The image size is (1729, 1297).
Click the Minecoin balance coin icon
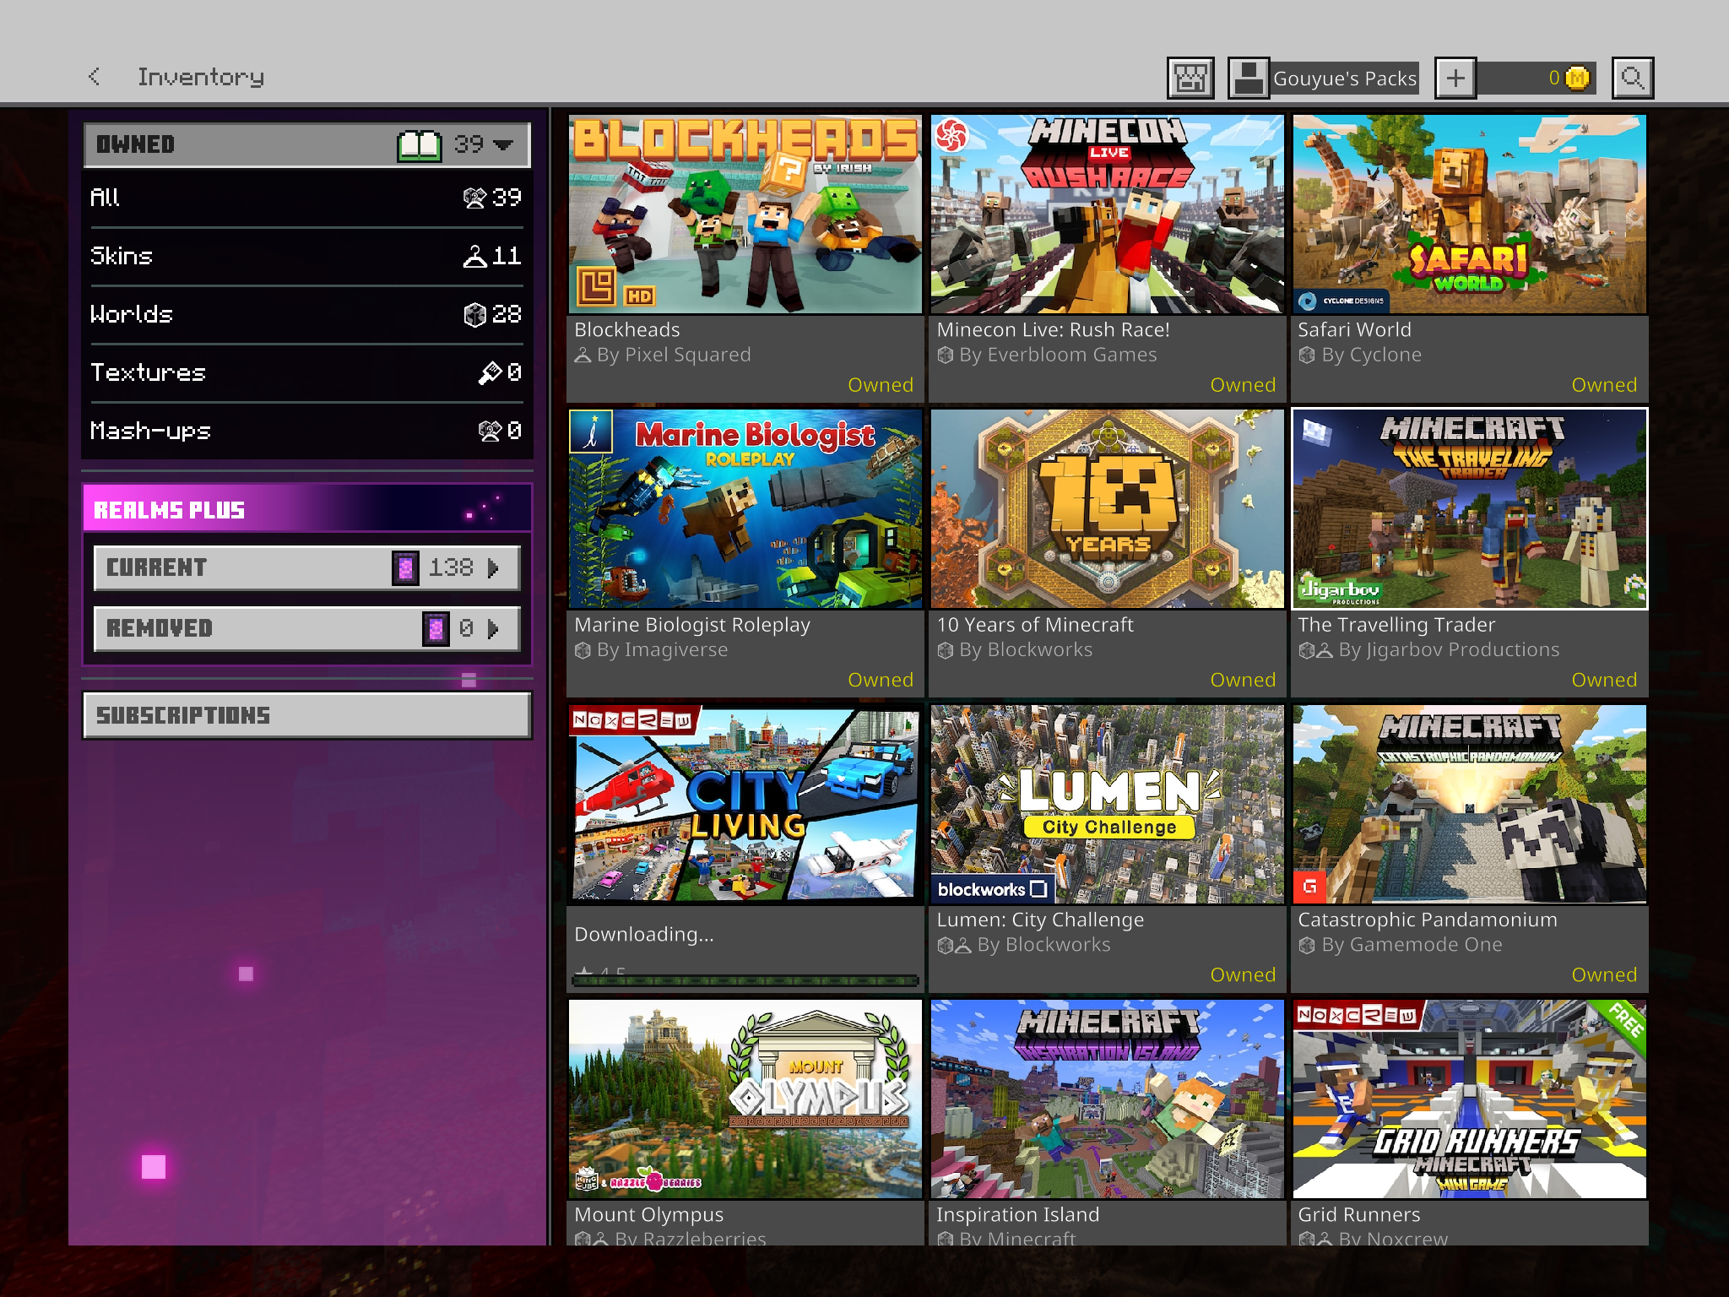(1577, 79)
